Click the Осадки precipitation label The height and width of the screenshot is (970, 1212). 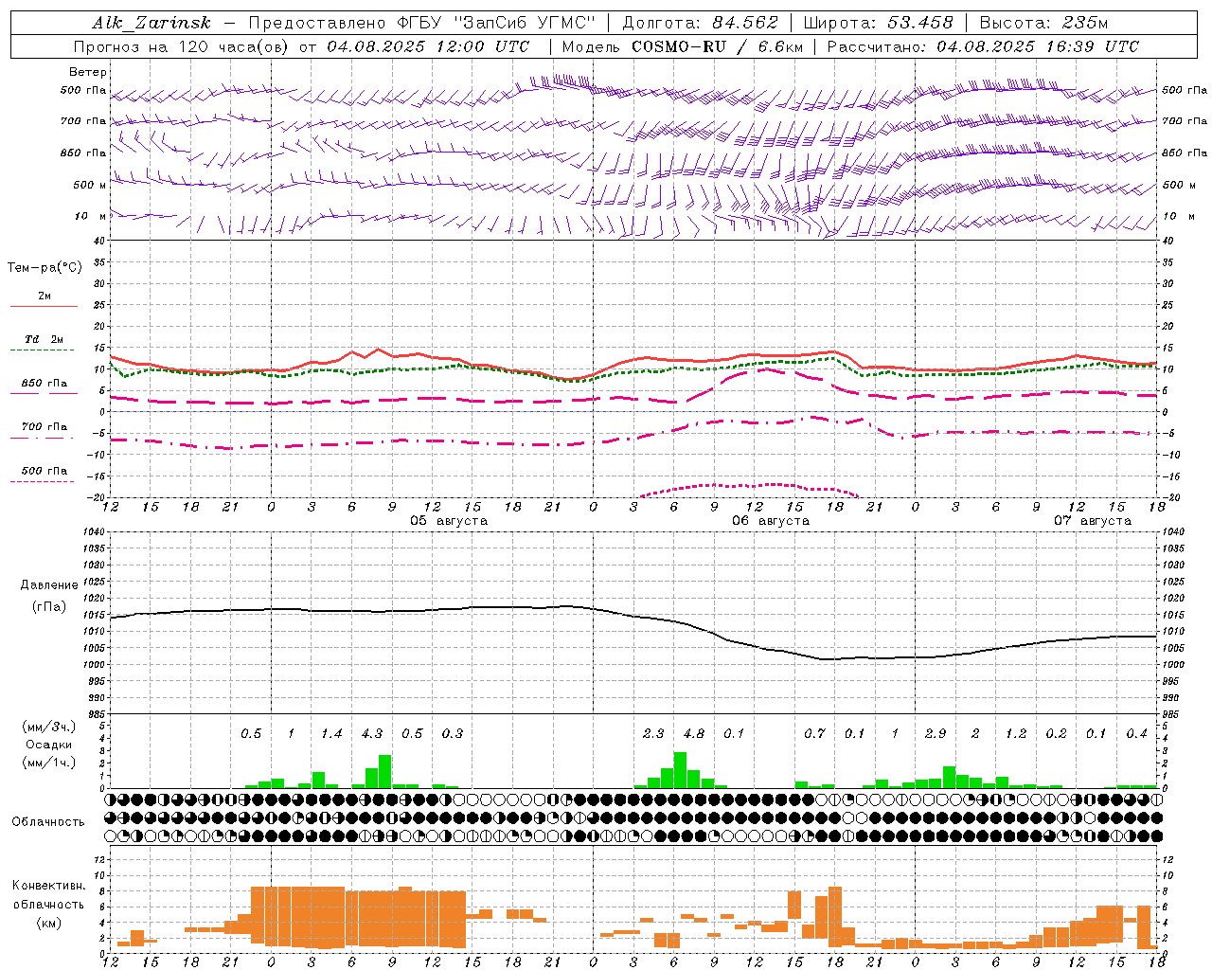pyautogui.click(x=49, y=745)
